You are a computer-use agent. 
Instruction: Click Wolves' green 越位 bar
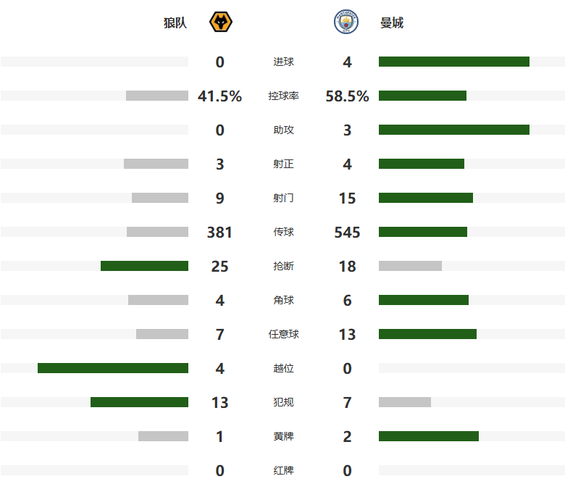pyautogui.click(x=112, y=368)
